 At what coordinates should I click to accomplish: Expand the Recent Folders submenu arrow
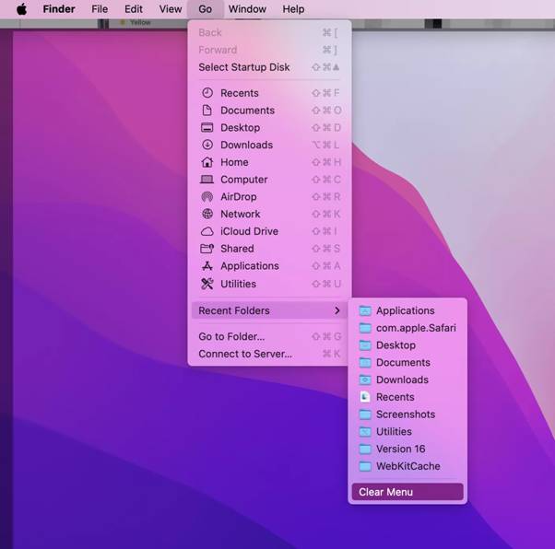tap(337, 310)
